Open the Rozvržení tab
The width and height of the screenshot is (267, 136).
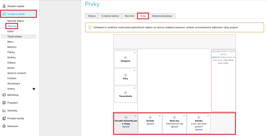click(x=129, y=16)
